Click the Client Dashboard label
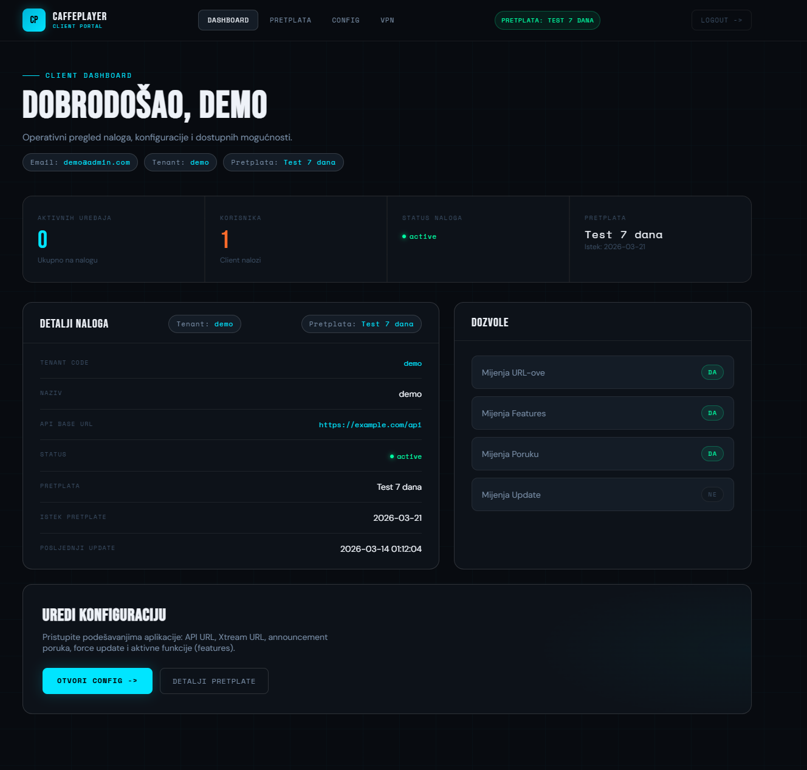Image resolution: width=807 pixels, height=770 pixels. 89,75
